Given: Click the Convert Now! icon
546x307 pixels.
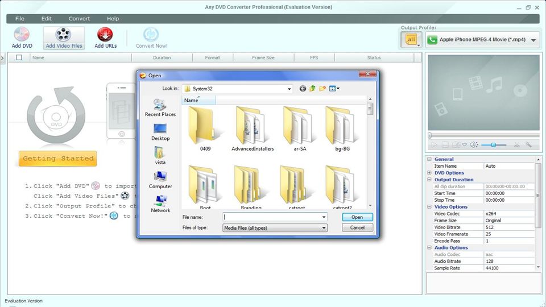Looking at the screenshot, I should pos(151,34).
